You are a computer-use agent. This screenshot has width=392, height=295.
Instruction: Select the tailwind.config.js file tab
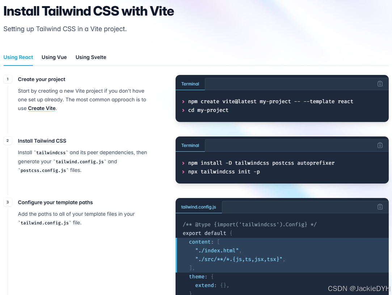coord(199,207)
